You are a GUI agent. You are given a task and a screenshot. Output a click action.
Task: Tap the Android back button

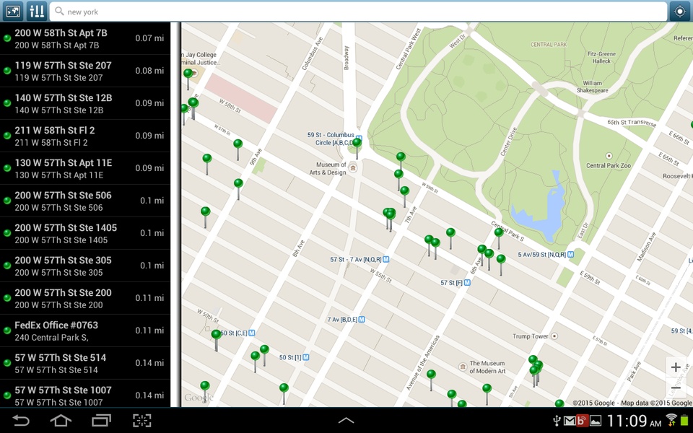tap(21, 420)
